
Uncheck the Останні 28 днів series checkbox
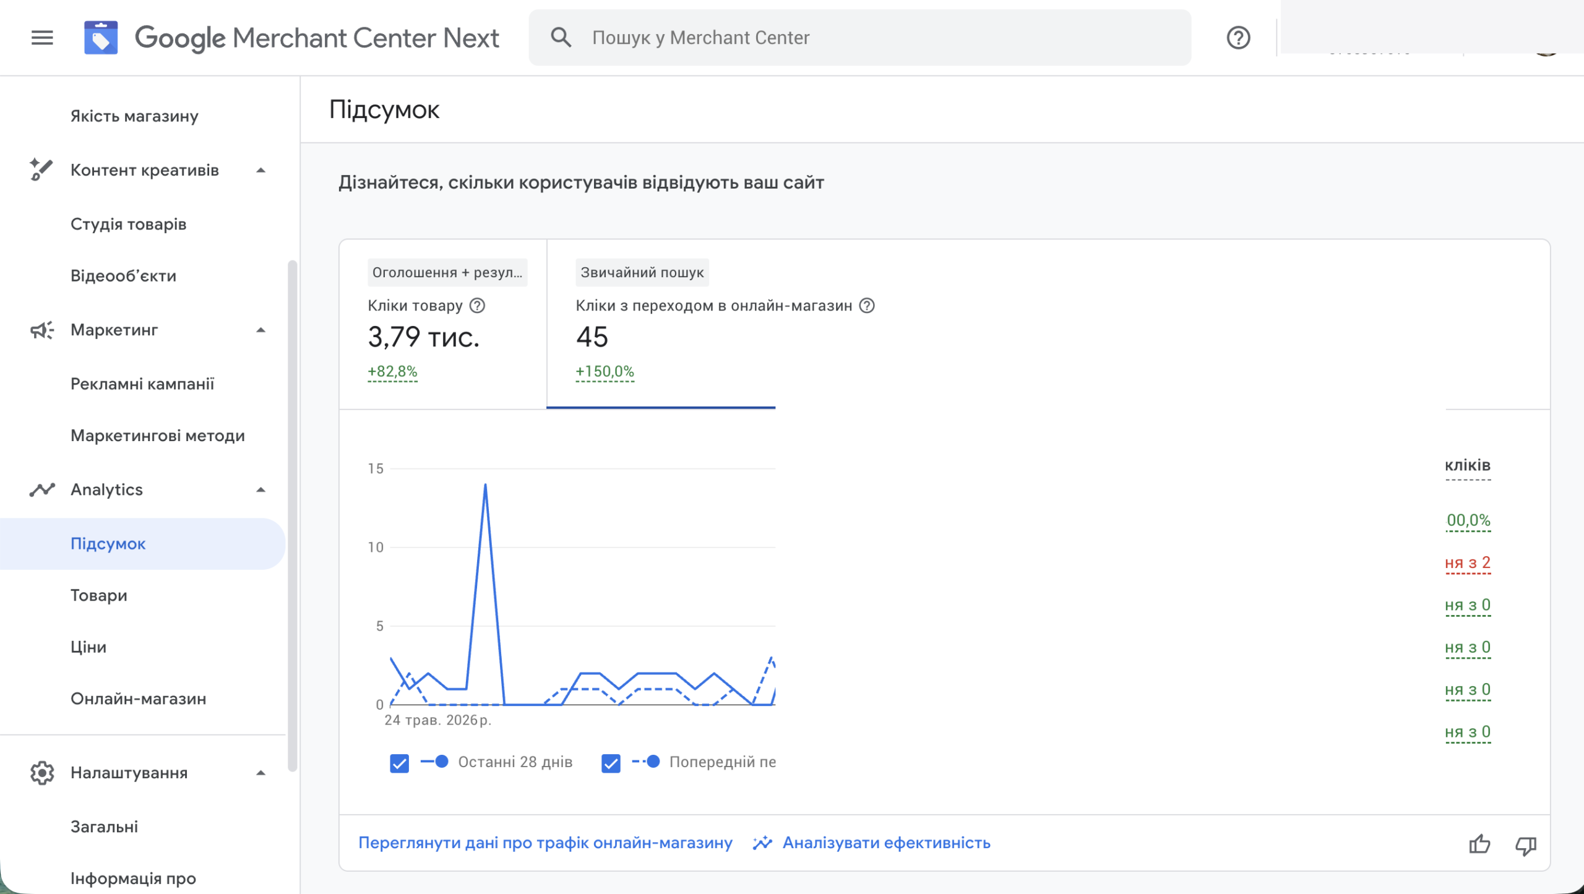pos(400,763)
